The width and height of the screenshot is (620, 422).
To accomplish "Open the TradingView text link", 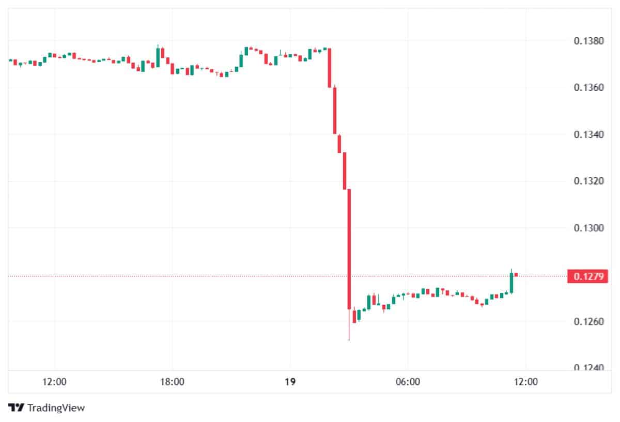I will (x=56, y=408).
